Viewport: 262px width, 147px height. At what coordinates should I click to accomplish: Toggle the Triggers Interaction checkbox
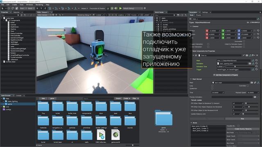pyautogui.click(x=208, y=44)
